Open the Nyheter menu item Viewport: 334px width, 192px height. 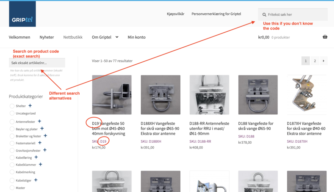pos(47,37)
